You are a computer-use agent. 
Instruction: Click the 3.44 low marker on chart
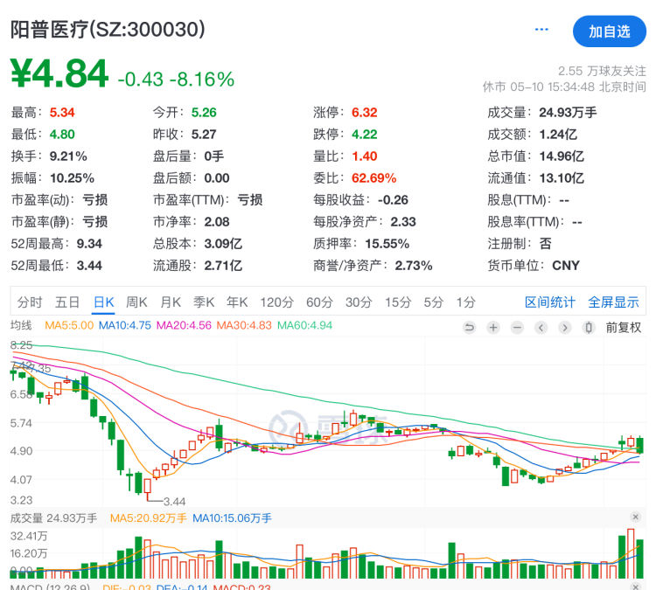(x=174, y=502)
